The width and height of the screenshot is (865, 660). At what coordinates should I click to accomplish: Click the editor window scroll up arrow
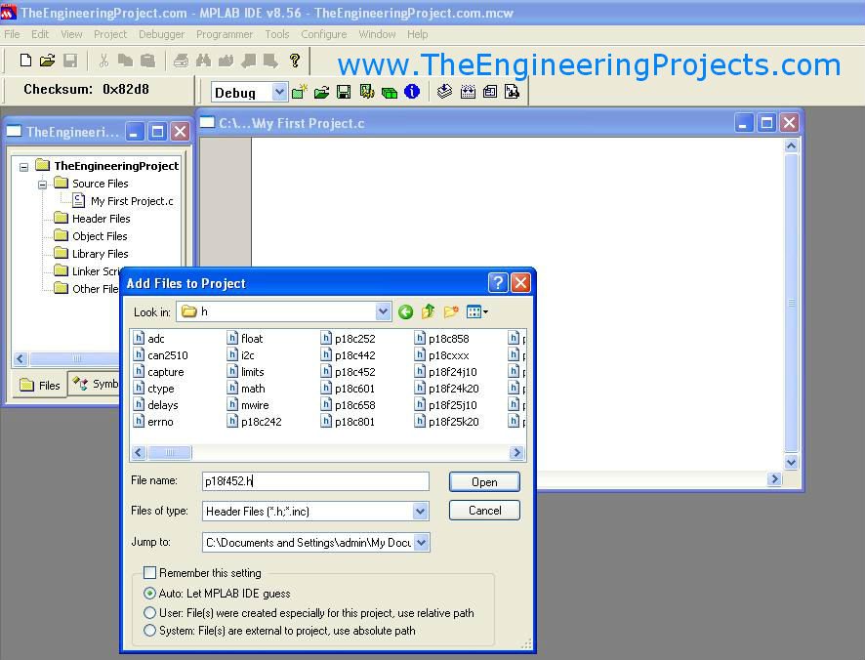pyautogui.click(x=791, y=145)
